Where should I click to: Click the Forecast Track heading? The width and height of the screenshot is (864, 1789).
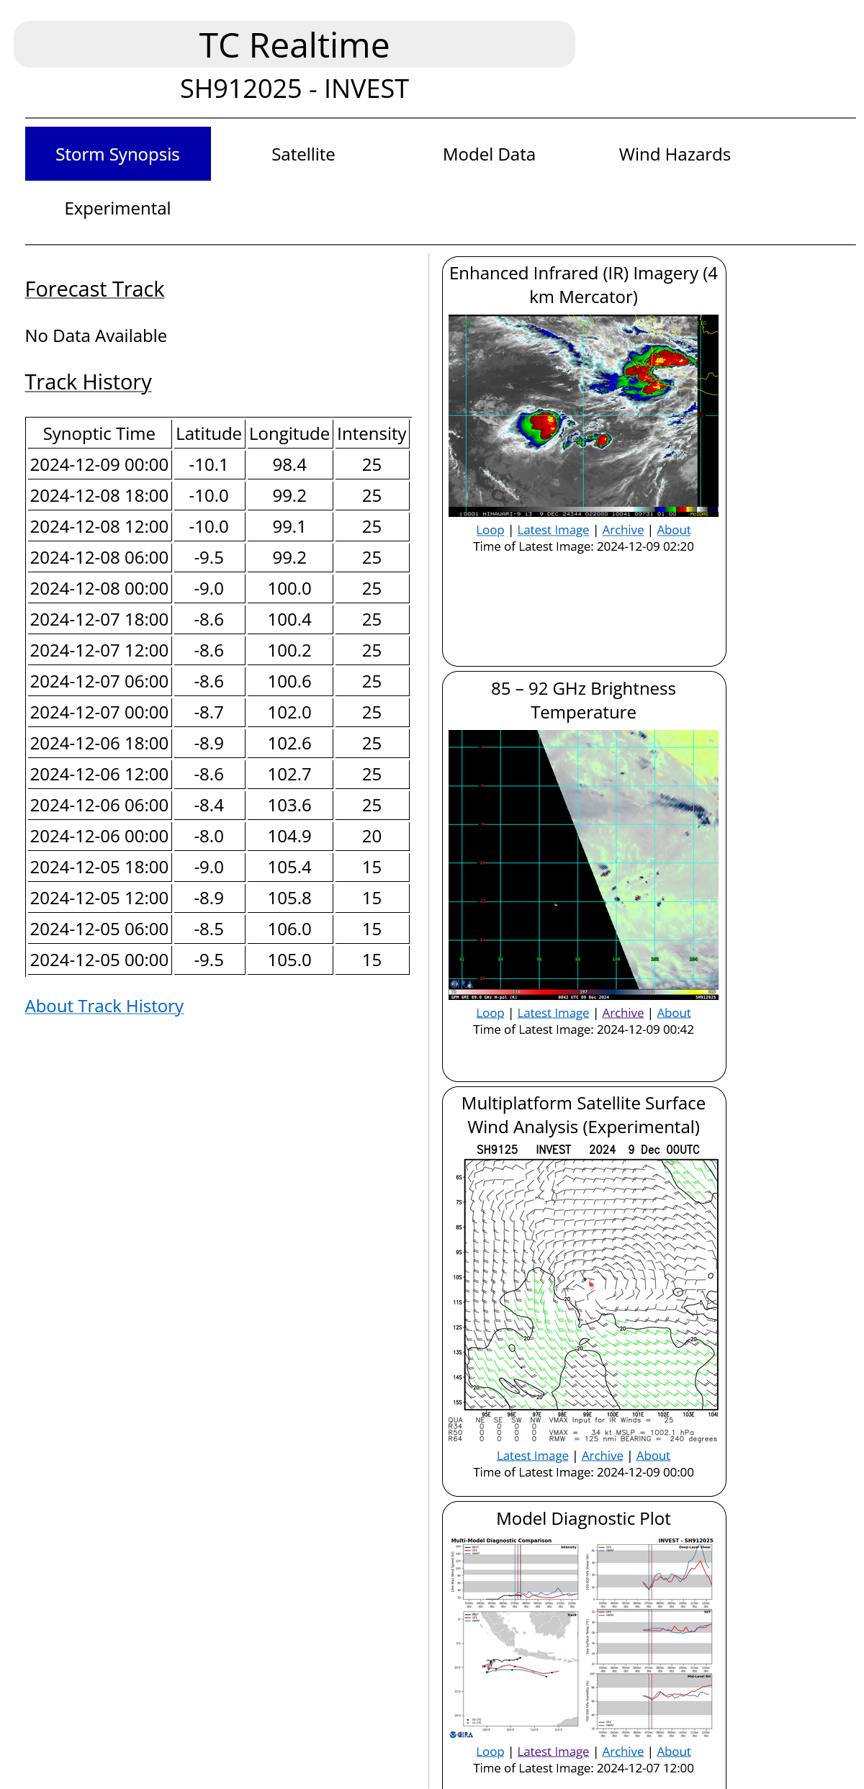95,289
